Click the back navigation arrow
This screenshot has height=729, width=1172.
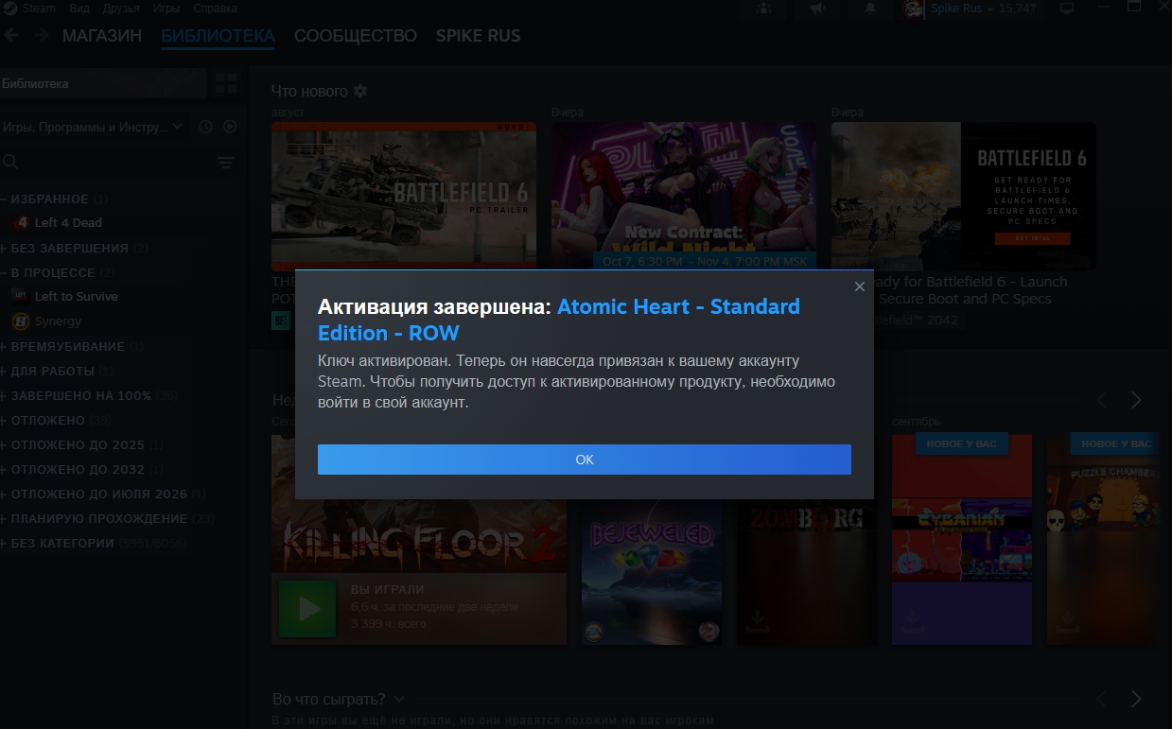point(11,36)
